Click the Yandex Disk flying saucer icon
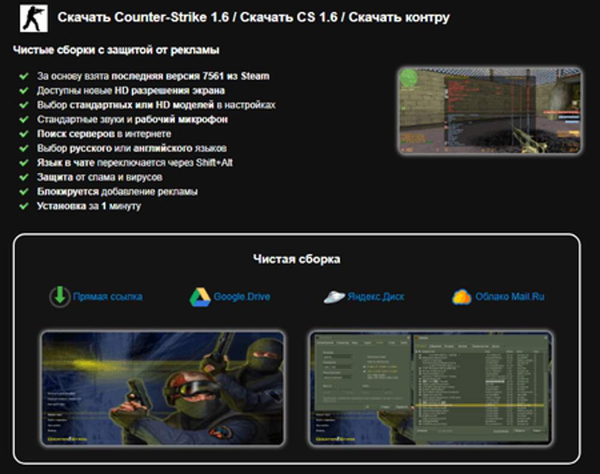600x474 pixels. (334, 297)
